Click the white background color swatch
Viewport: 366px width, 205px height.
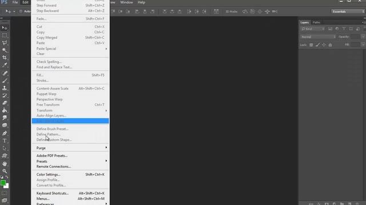point(7,186)
